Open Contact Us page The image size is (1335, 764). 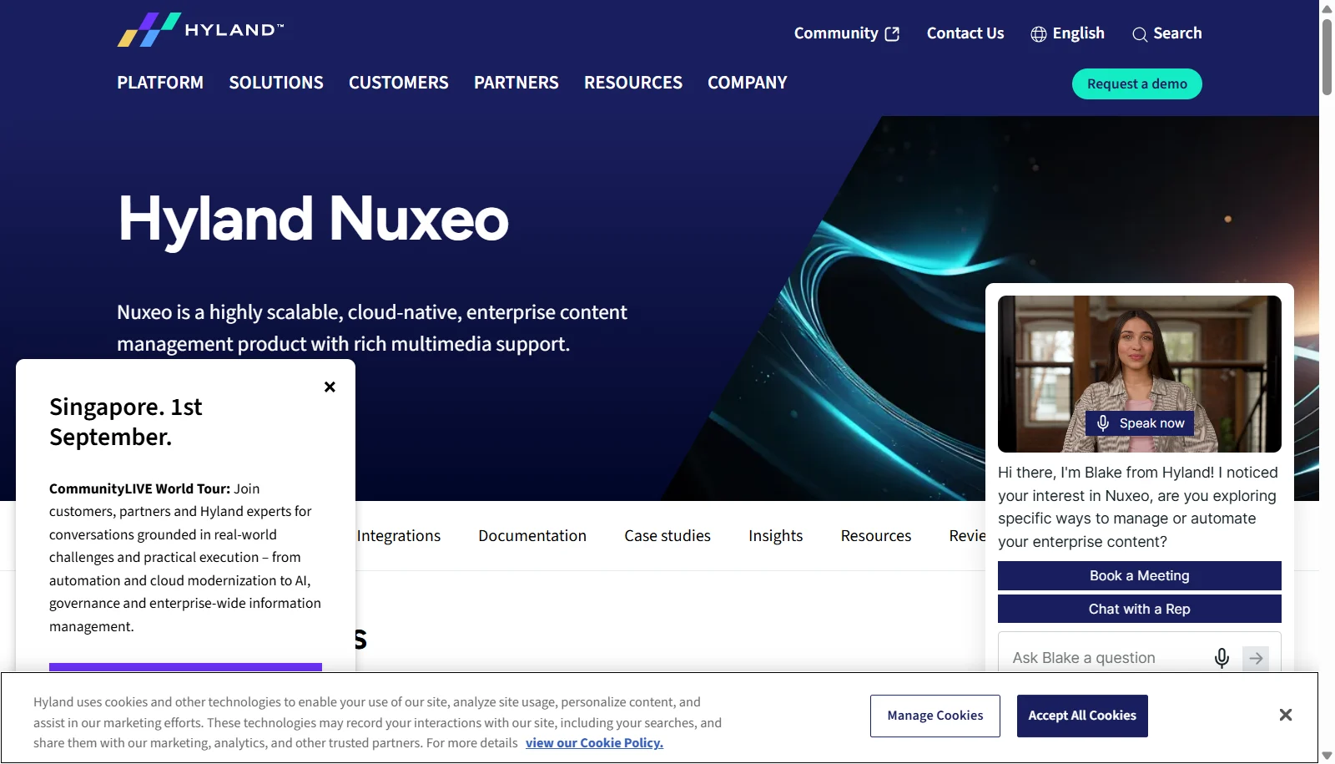click(x=965, y=33)
